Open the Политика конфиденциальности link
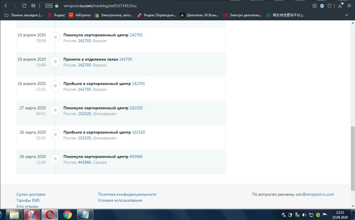The height and width of the screenshot is (220, 355). pyautogui.click(x=127, y=194)
